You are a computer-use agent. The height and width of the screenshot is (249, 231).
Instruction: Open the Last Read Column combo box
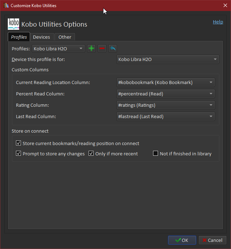[x=166, y=117]
